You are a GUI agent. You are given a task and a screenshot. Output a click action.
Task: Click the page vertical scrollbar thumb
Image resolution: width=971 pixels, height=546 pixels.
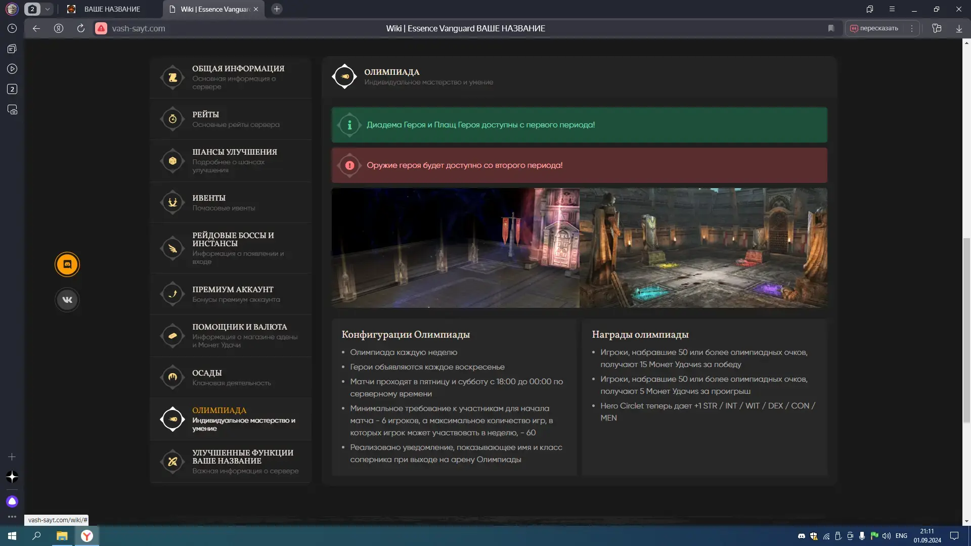coord(966,330)
